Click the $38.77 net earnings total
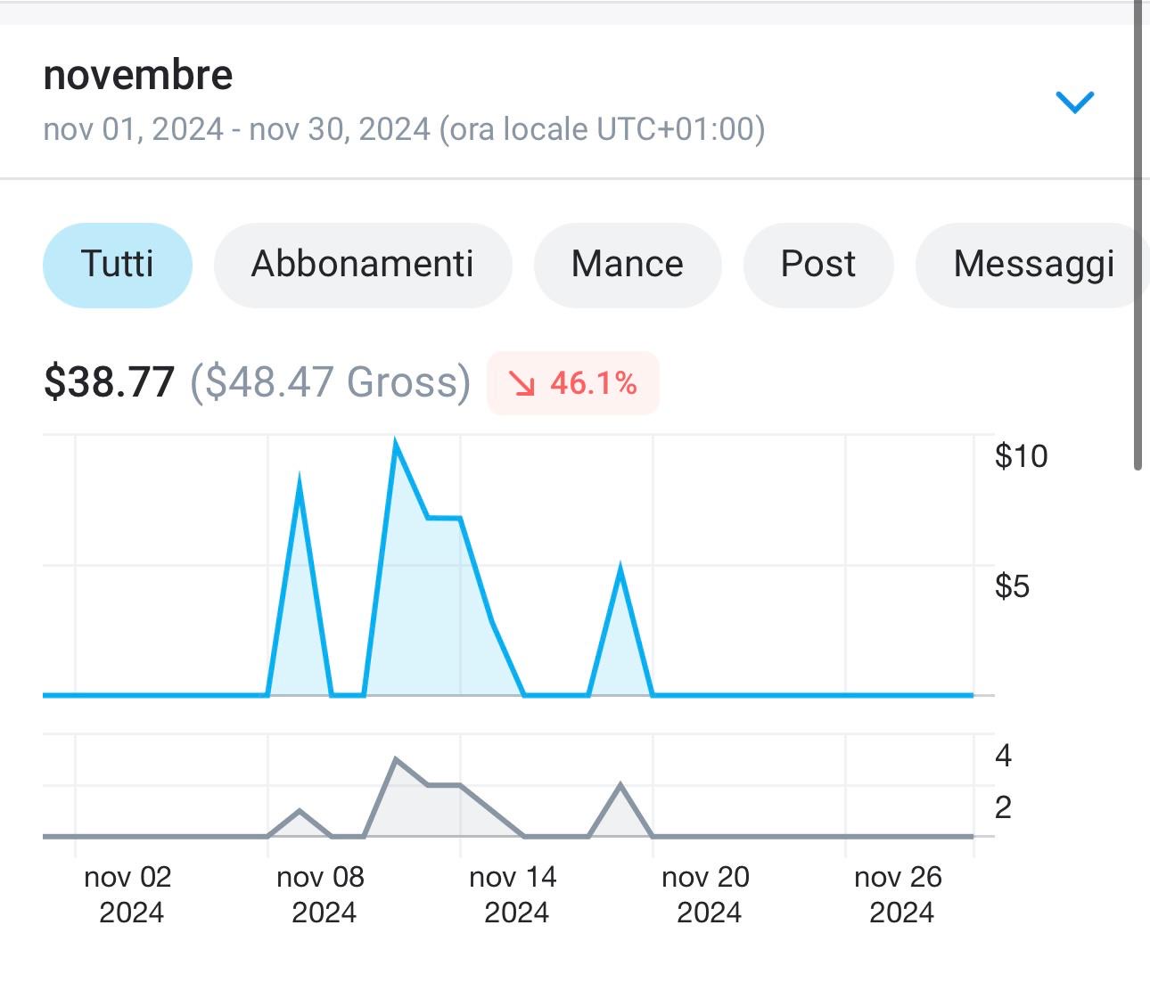The height and width of the screenshot is (1007, 1150). pos(109,382)
